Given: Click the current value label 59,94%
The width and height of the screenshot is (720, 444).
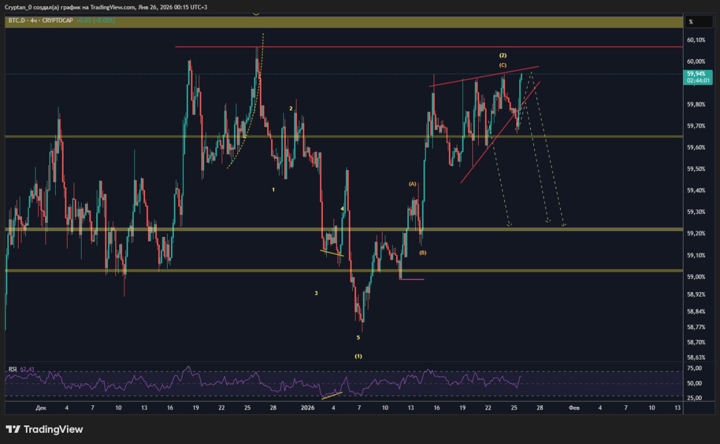Looking at the screenshot, I should (x=695, y=74).
